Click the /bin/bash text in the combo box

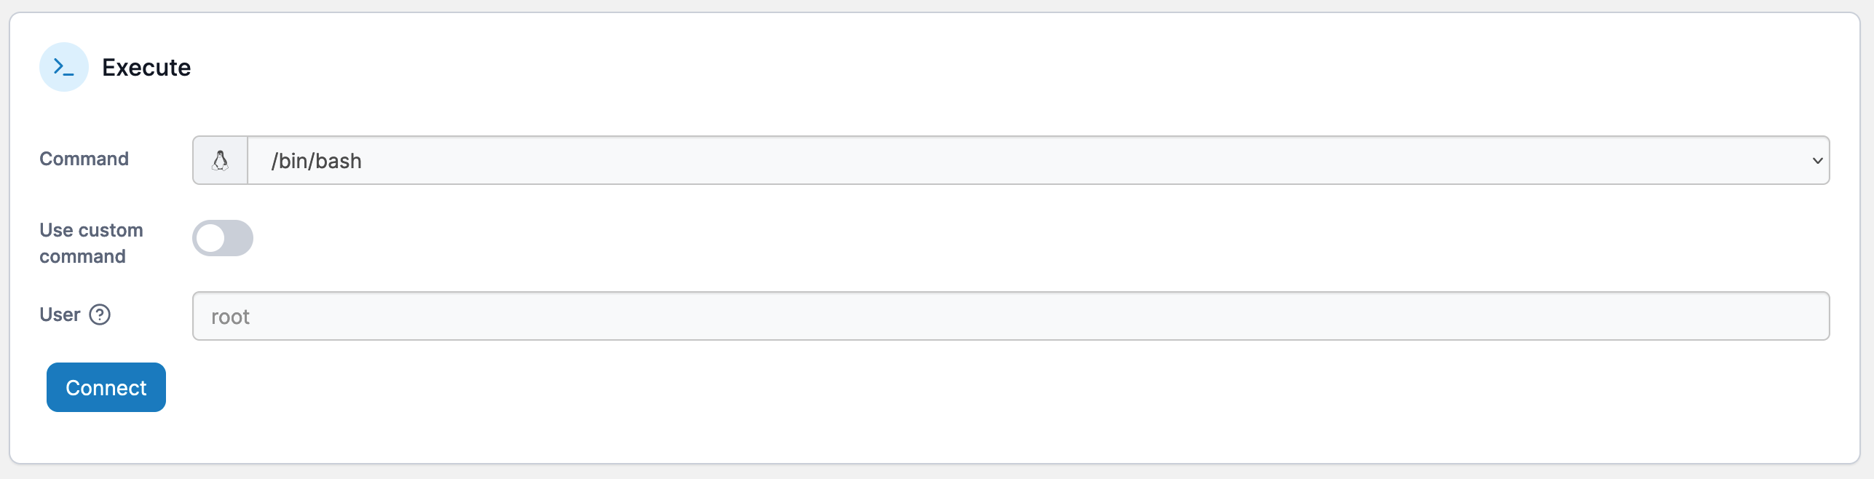coord(317,161)
